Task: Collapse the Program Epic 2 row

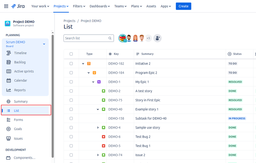Action: [89, 73]
